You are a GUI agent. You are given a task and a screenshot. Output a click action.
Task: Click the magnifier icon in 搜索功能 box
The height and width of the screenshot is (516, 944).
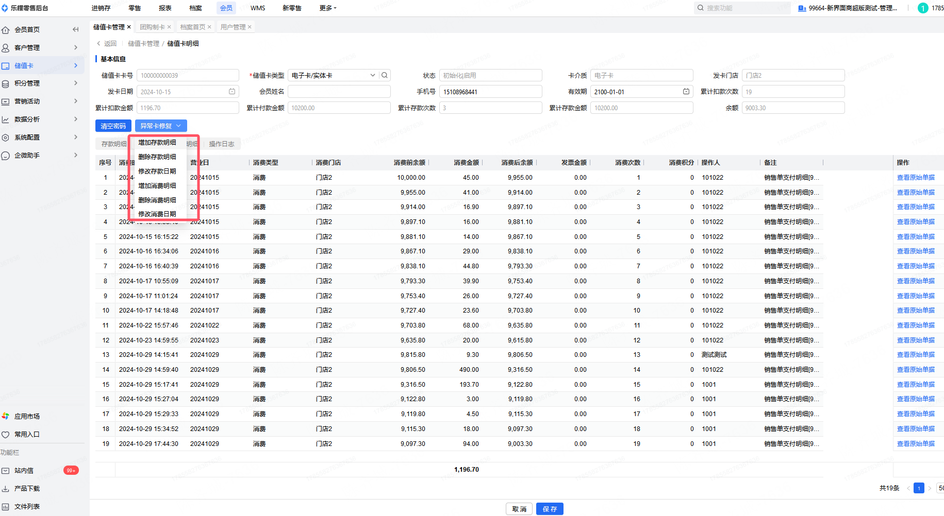701,8
